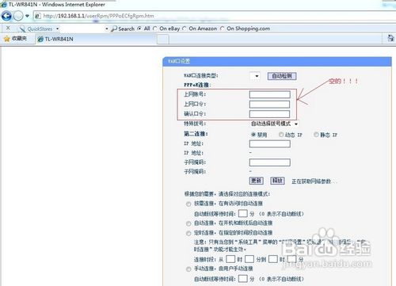Click the QuickStores magnifier icon
Screen dimensions: 396x286
coord(22,29)
